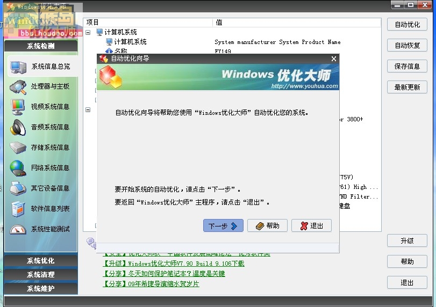Viewport: 436px width, 307px height.
Task: Click the 自动优化向导 title bar icon
Action: [103, 59]
